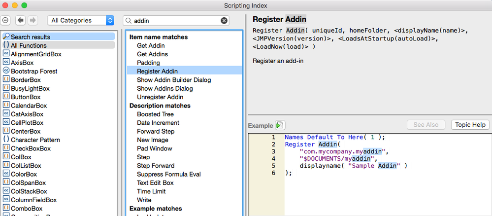Click the Character Pattern icon

point(6,139)
